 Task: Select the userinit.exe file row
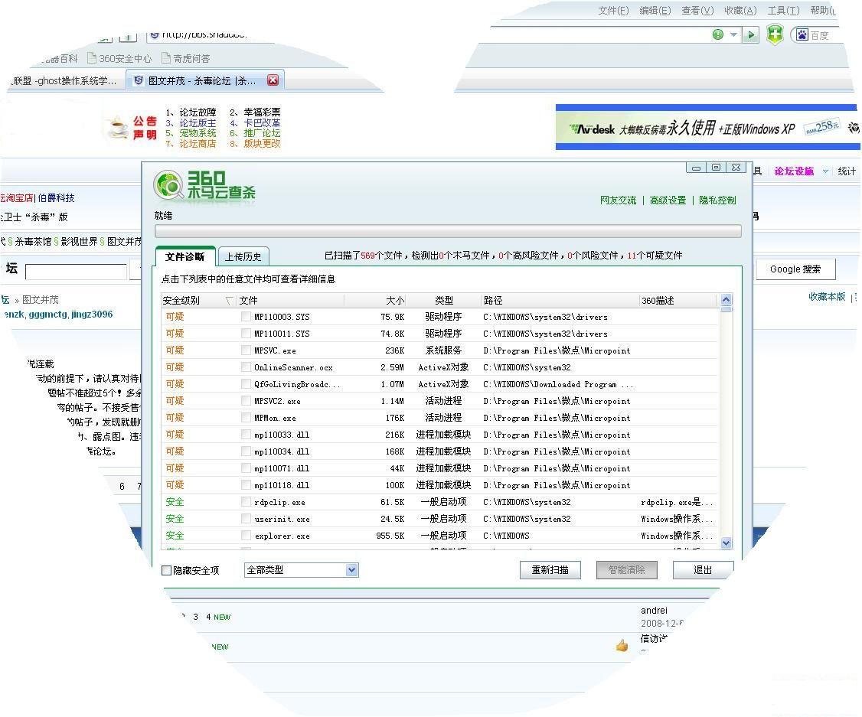click(439, 519)
